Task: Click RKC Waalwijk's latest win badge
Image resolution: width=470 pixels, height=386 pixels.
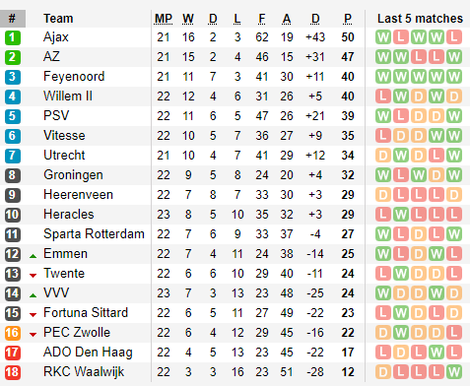Action: click(x=454, y=372)
